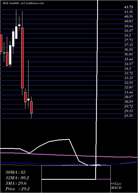Screen dimensions: 138x193
Task: Click the tallest red candlestick body
Action: [22, 58]
